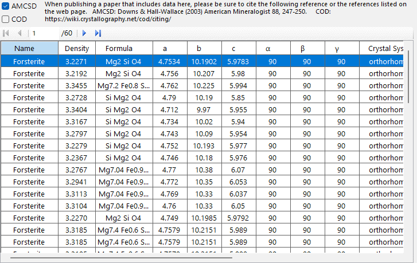Click a-value cell 4.7534
Screen dimensions: 417x263
click(169, 62)
